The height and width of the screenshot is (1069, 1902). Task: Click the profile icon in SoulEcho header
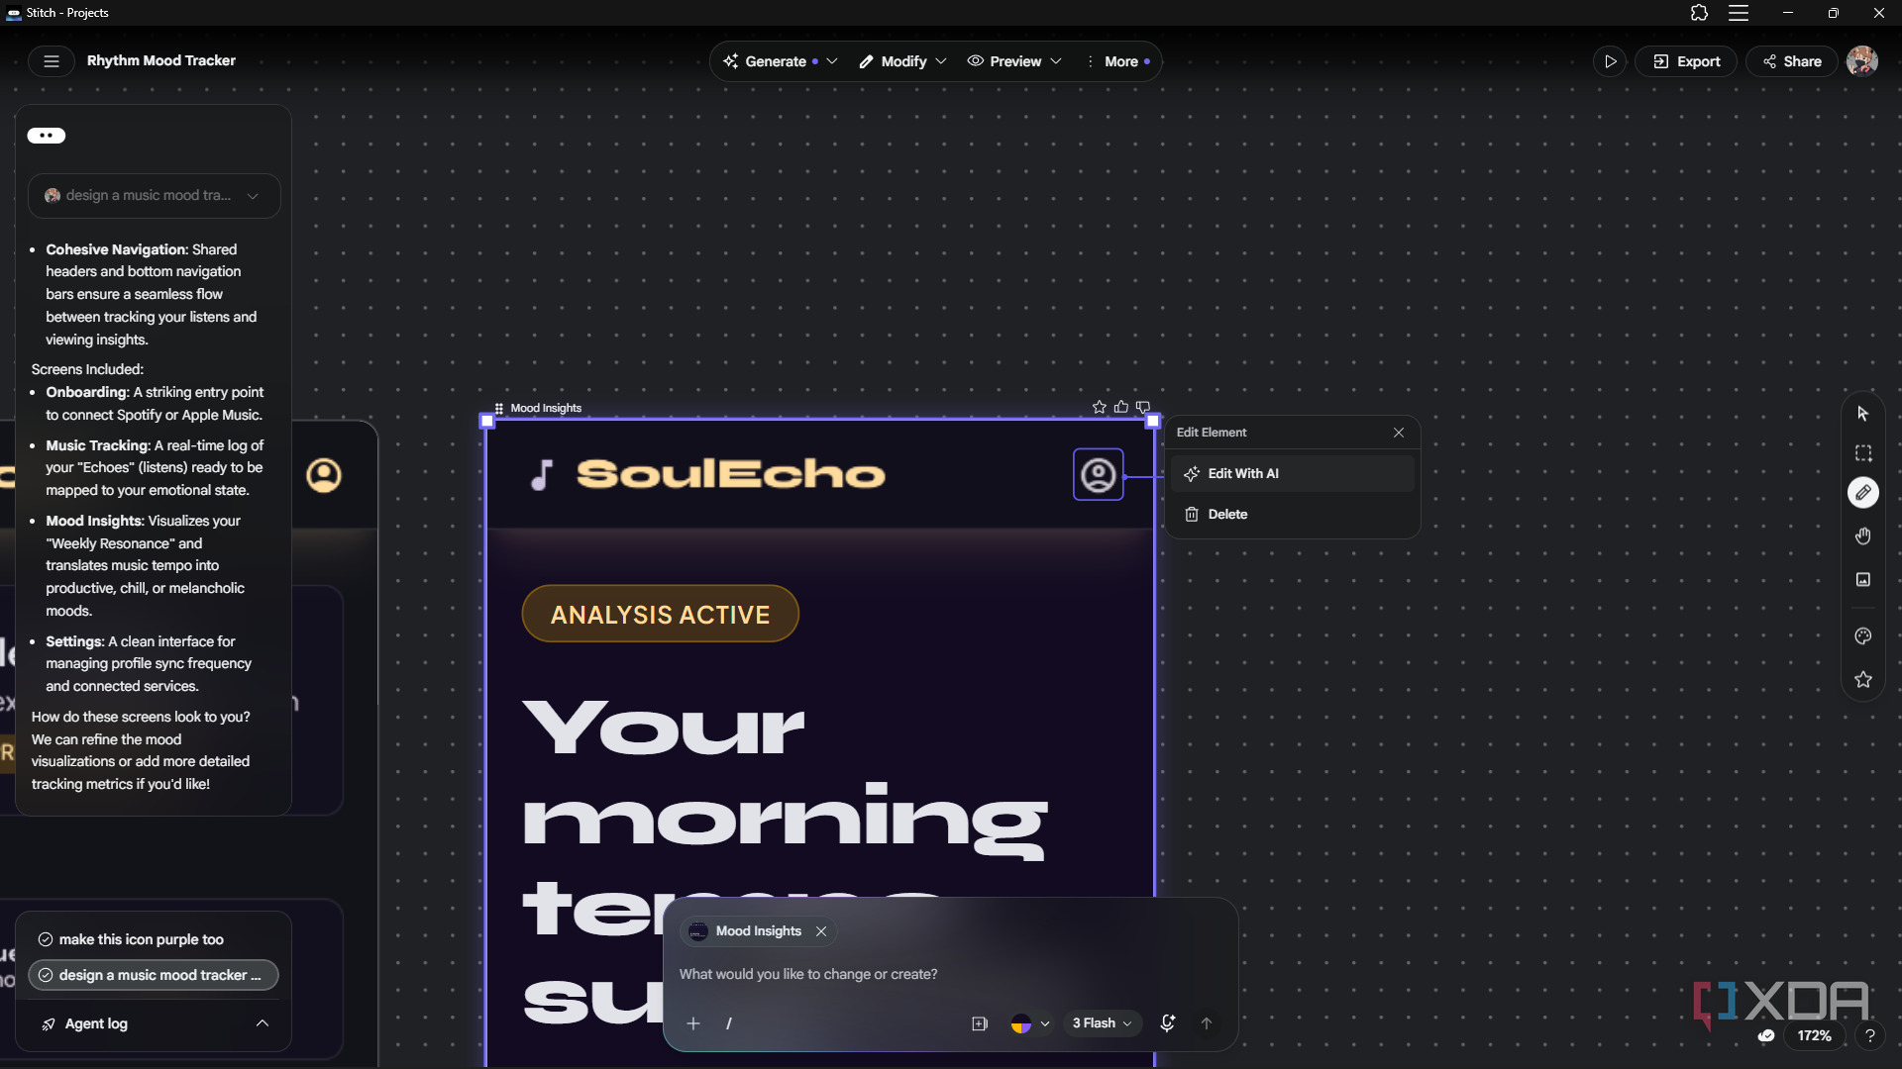point(1098,475)
